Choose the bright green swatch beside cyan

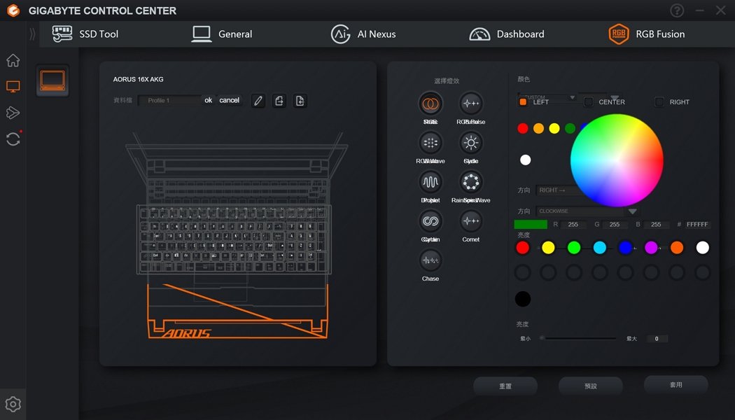[574, 248]
